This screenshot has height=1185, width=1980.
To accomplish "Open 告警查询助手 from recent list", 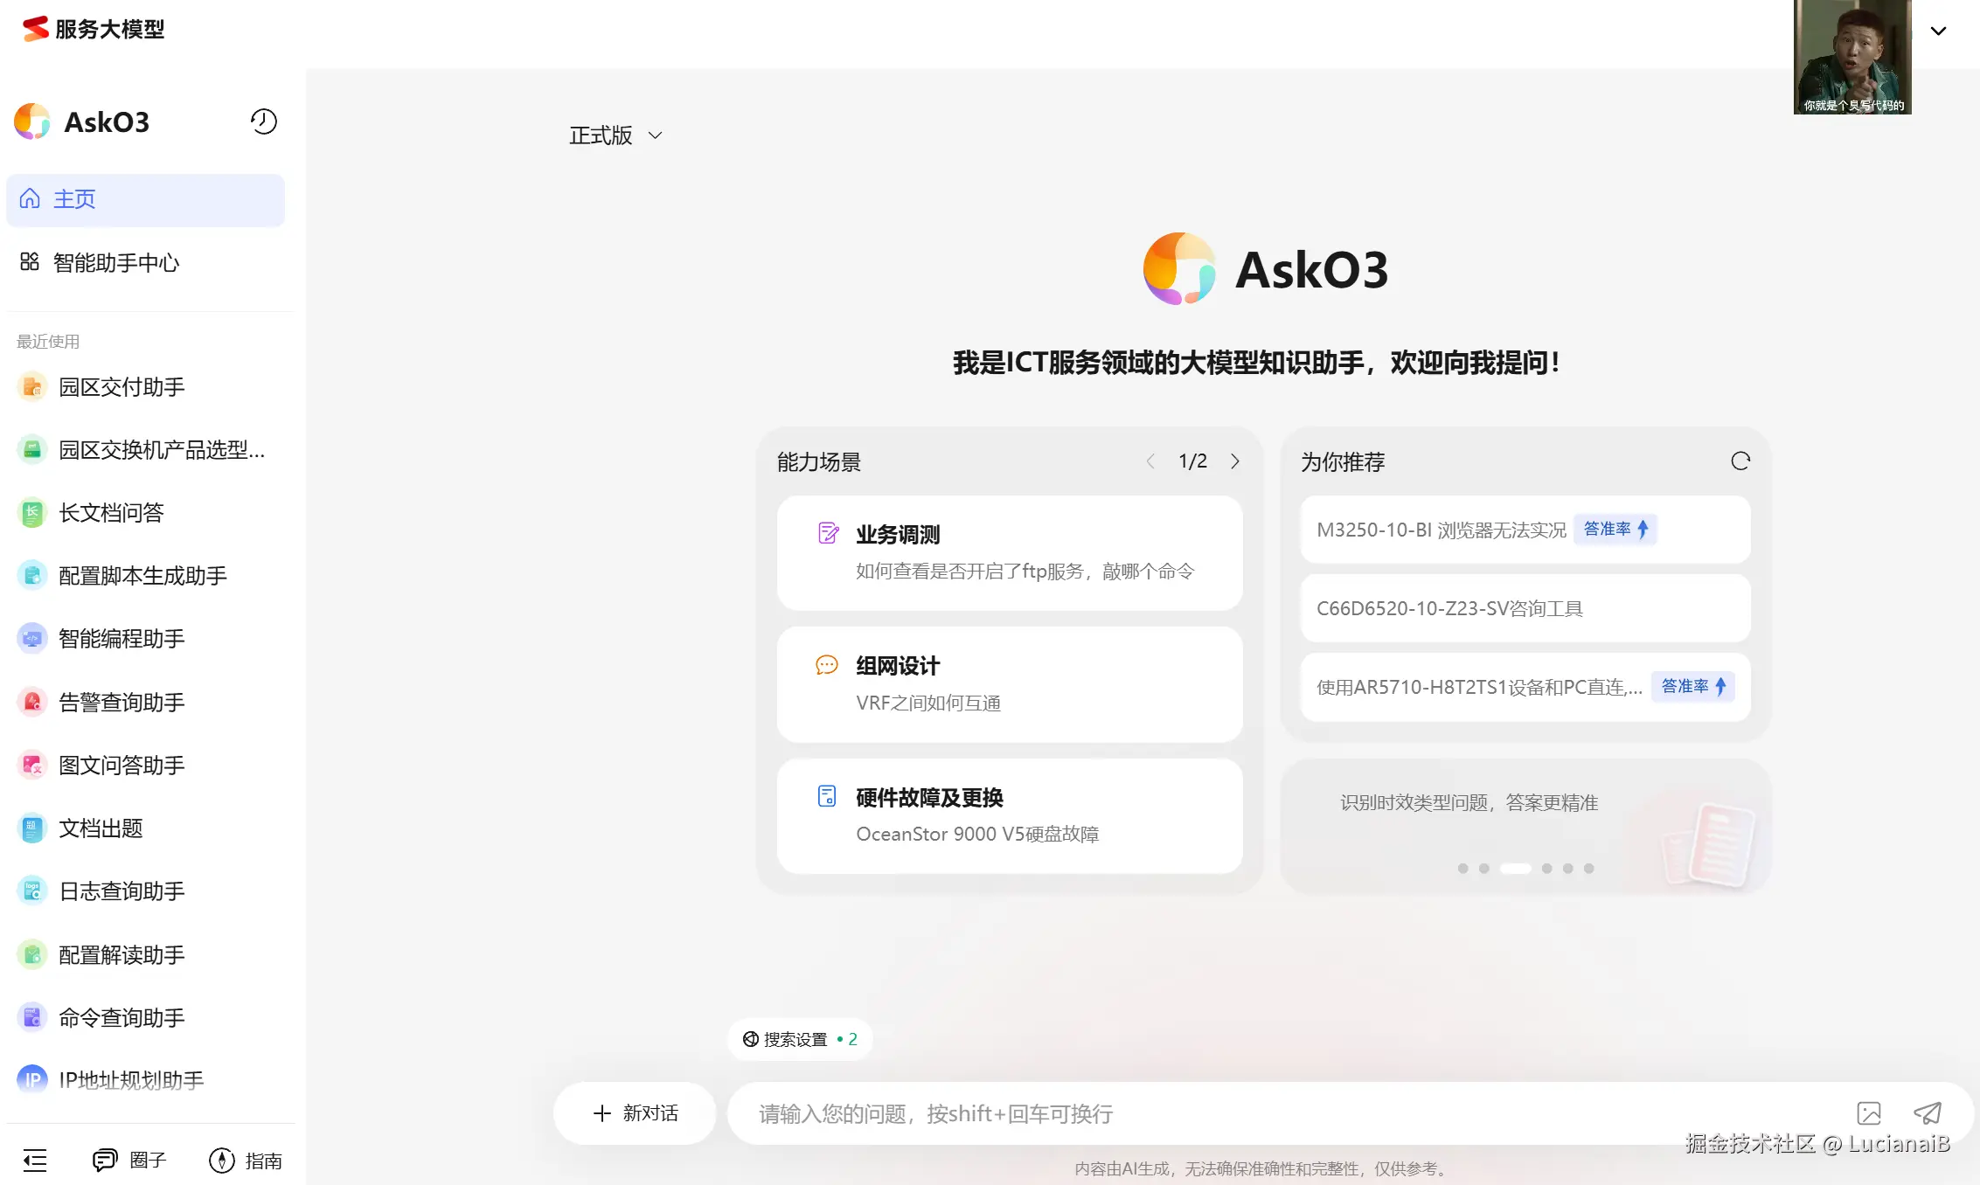I will 122,703.
